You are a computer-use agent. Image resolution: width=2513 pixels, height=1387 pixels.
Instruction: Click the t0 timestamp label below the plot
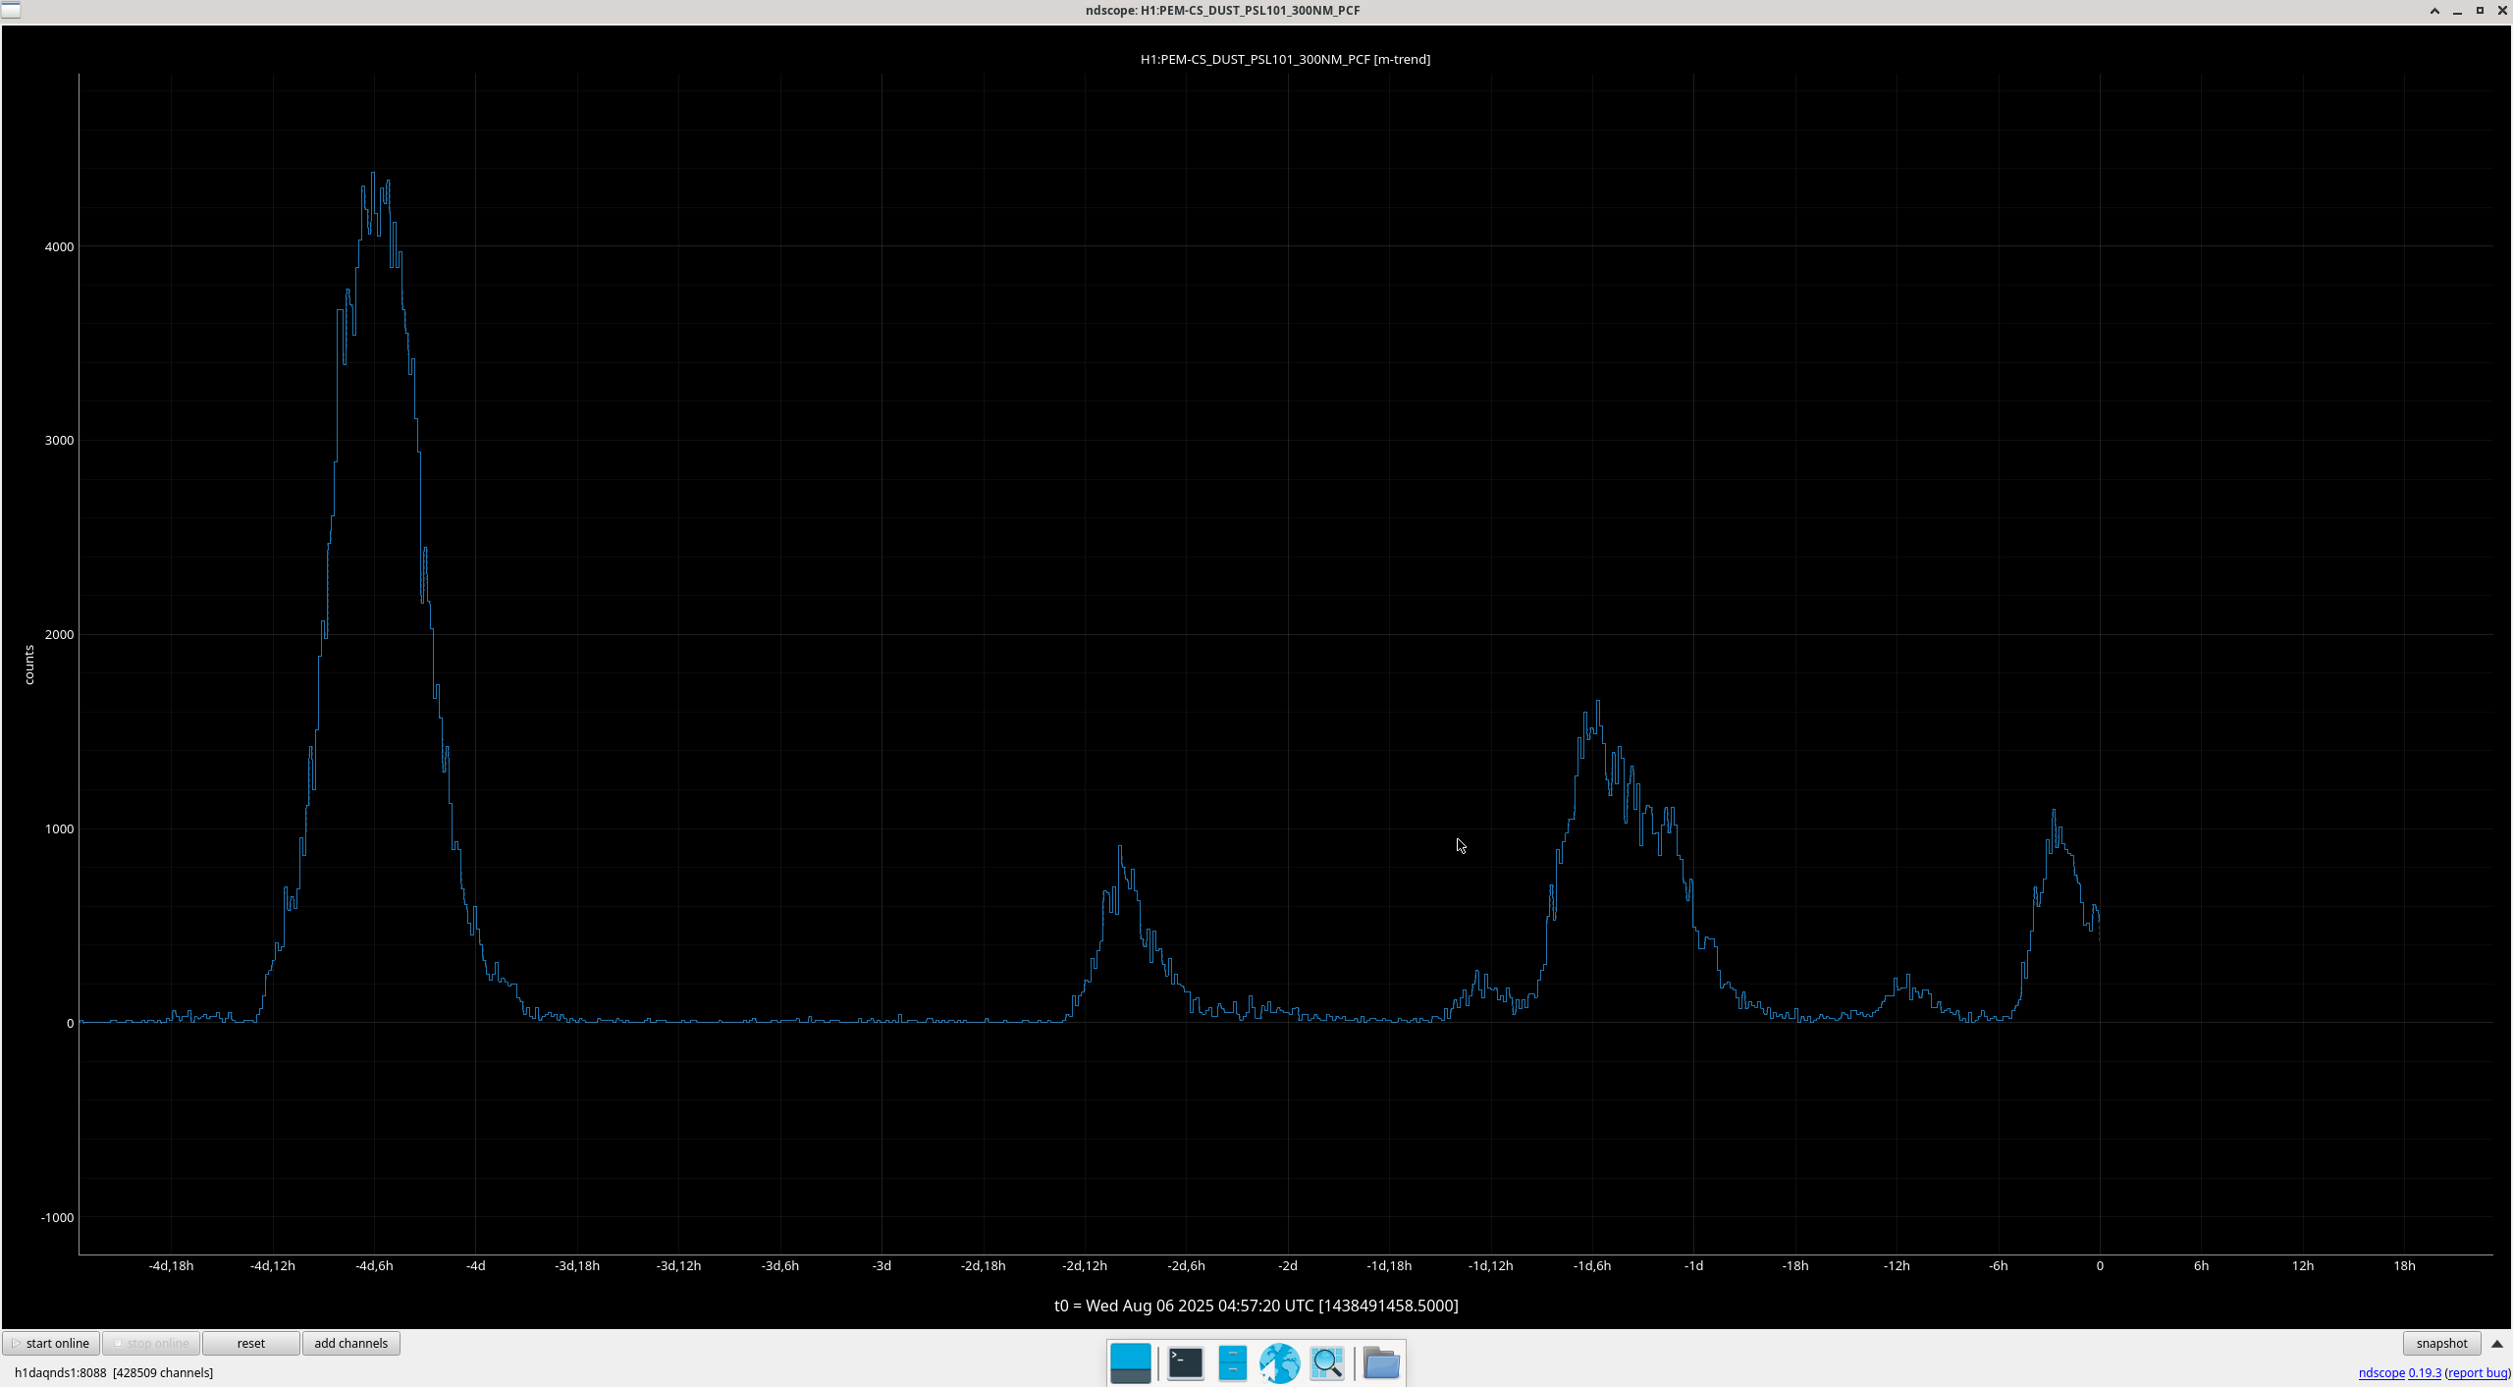pos(1256,1306)
